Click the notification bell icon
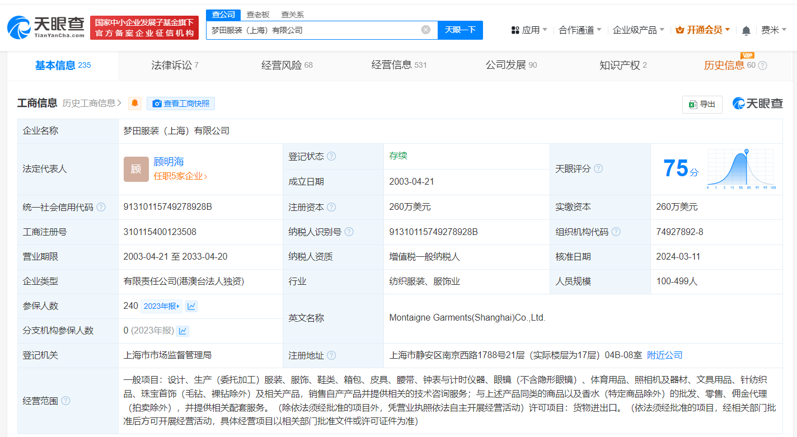 point(746,30)
